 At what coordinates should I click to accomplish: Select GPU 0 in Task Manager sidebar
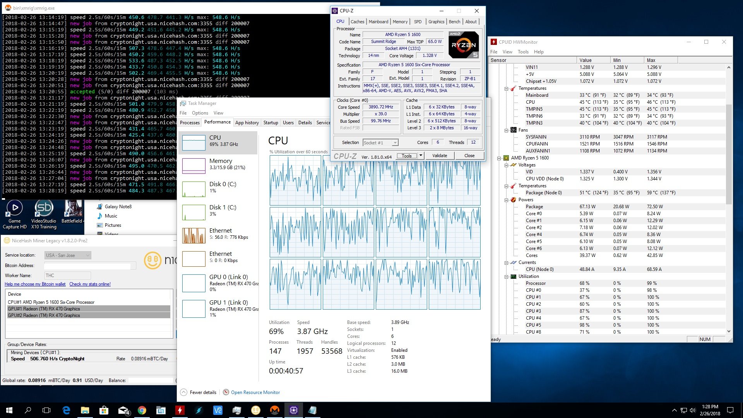(x=218, y=283)
